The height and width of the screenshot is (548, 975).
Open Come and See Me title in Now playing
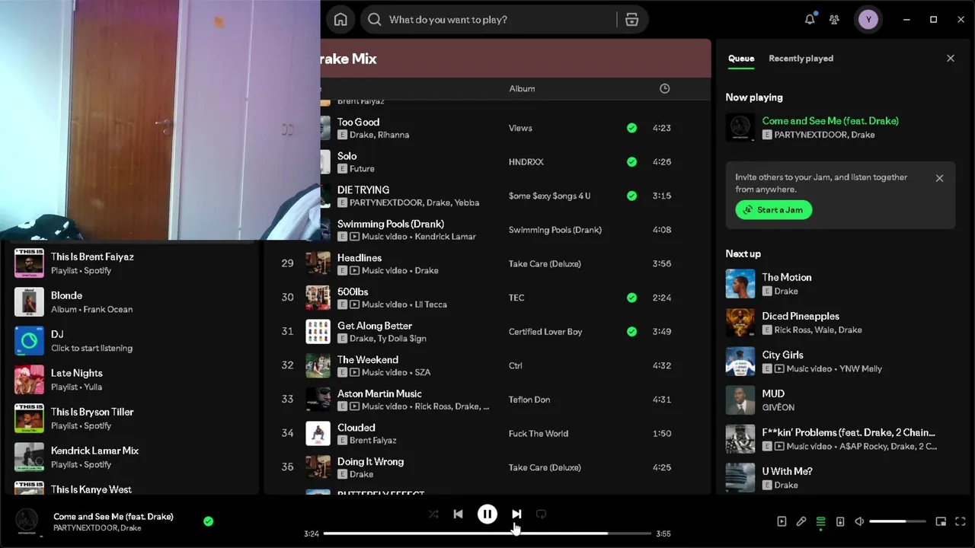(830, 121)
